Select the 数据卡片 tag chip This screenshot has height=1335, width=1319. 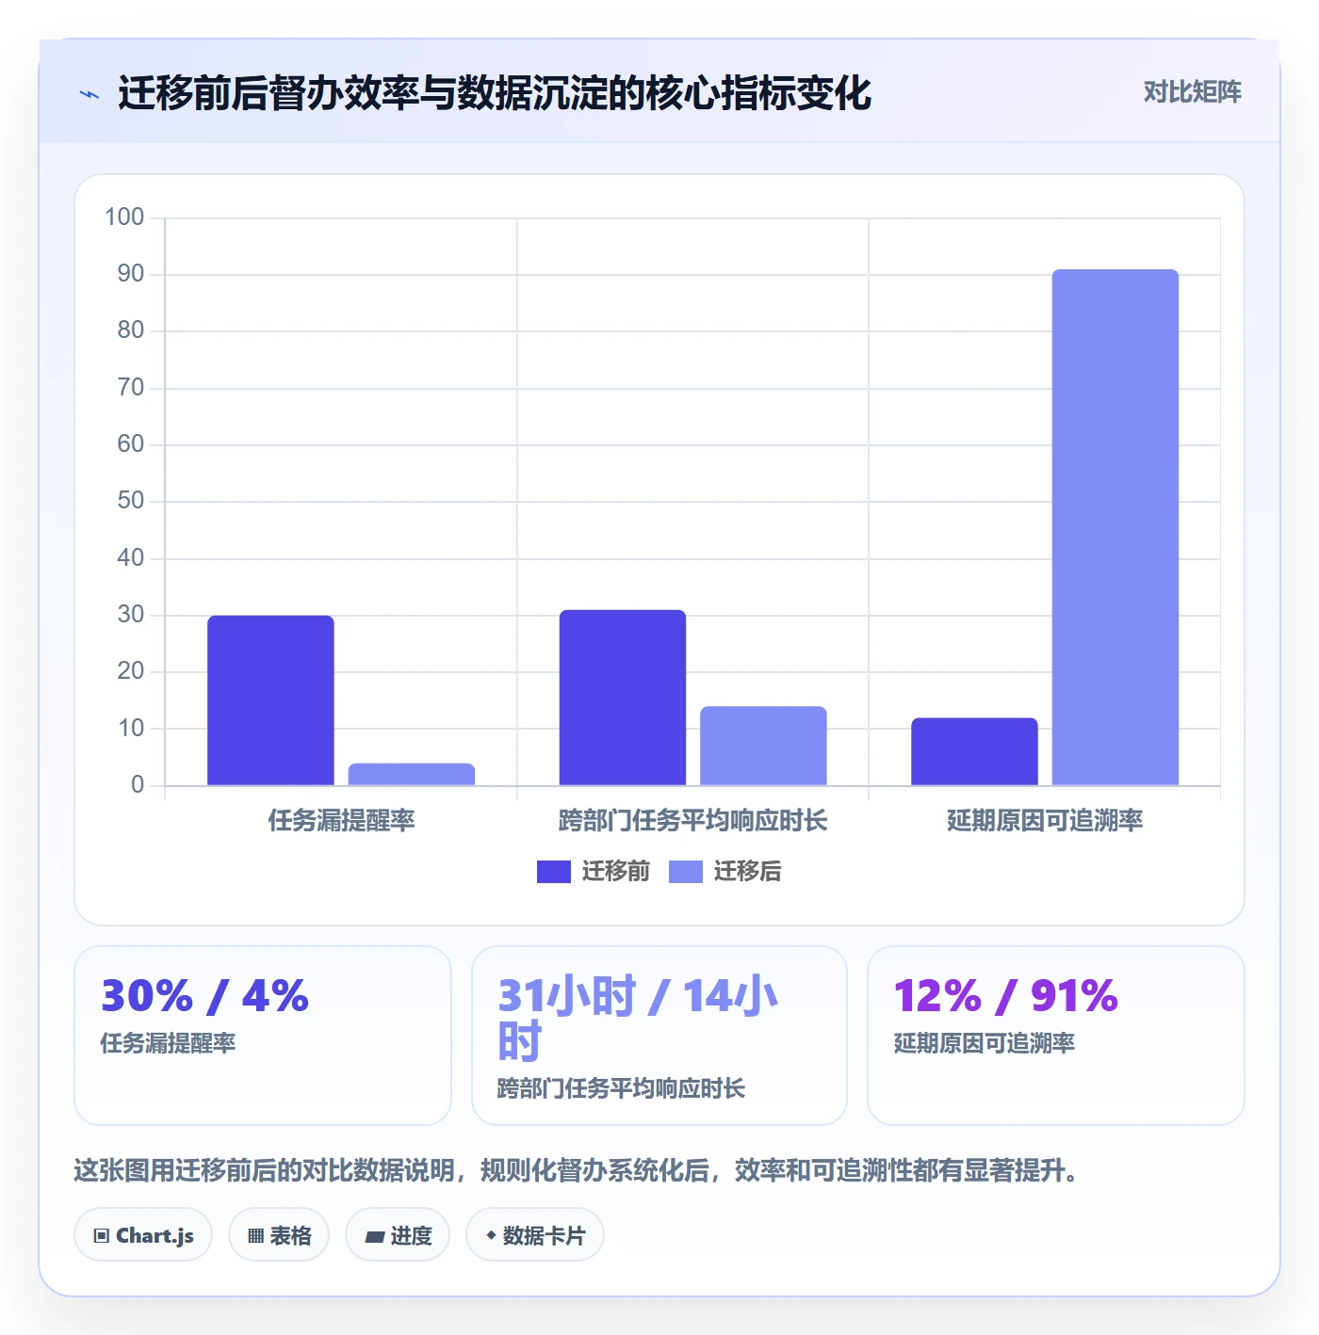click(x=535, y=1234)
